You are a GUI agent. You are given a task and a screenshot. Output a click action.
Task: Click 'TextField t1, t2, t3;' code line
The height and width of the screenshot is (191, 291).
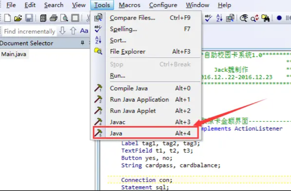click(x=157, y=151)
